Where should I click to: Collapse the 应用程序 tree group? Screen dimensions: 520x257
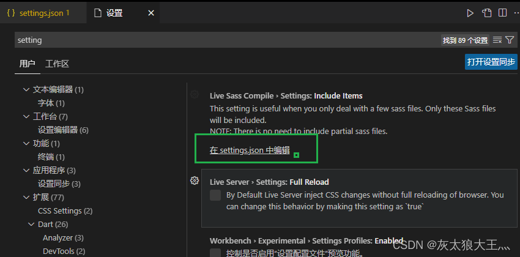tap(26, 171)
